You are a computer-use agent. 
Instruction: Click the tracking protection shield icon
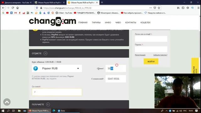click(x=37, y=8)
